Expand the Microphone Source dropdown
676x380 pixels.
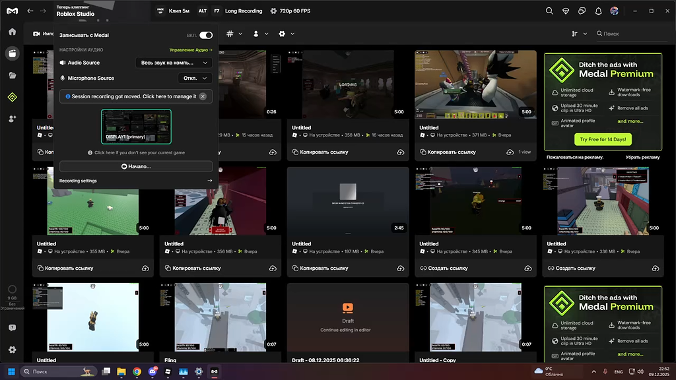click(195, 78)
